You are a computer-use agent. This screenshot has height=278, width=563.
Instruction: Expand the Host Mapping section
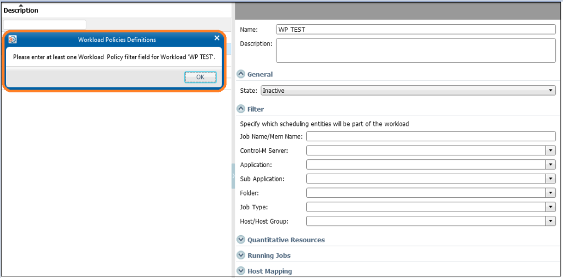(x=241, y=271)
